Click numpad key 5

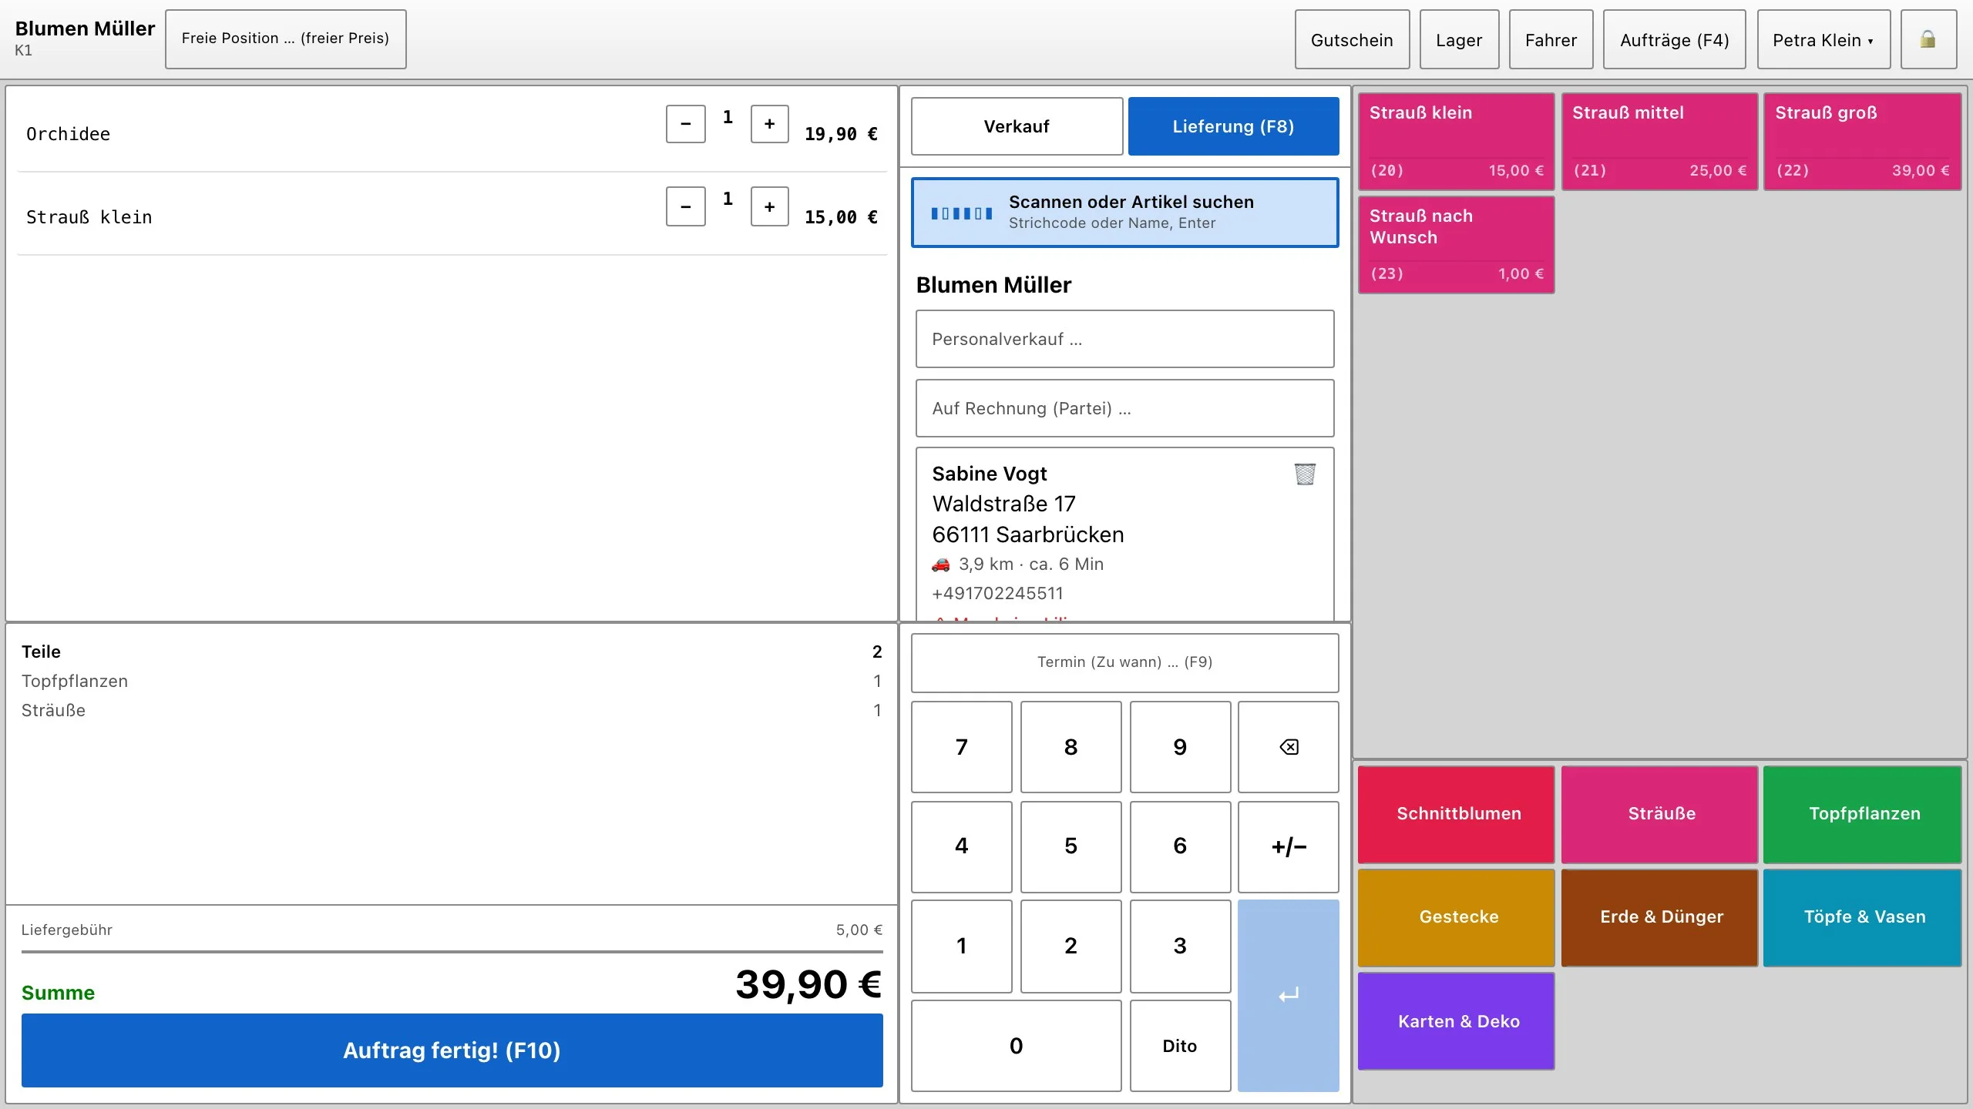pos(1071,846)
